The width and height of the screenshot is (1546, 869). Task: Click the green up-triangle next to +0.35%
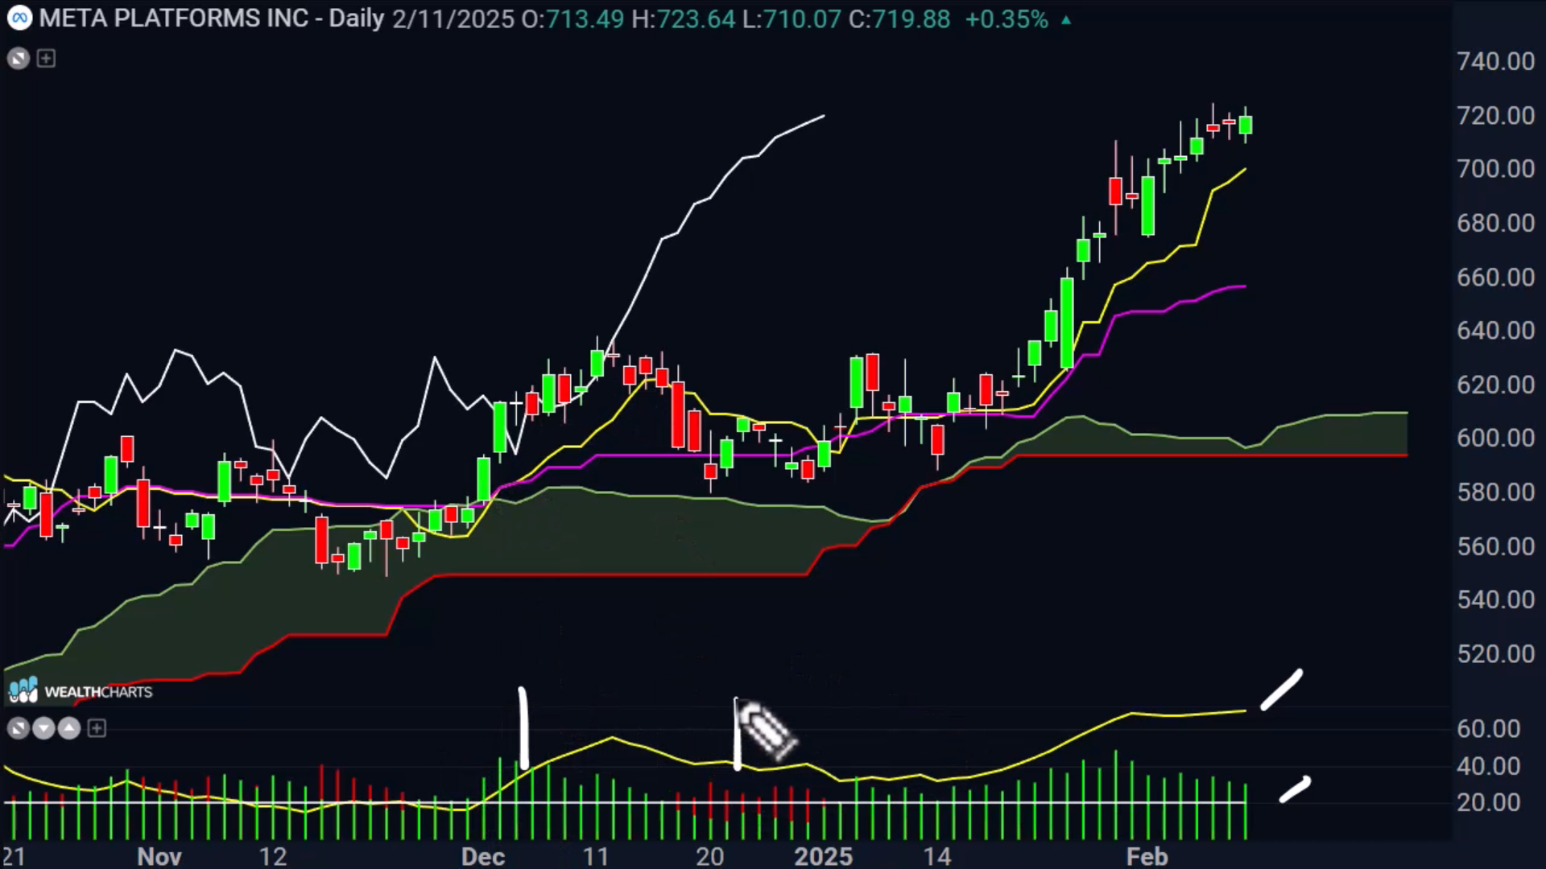(x=1066, y=20)
